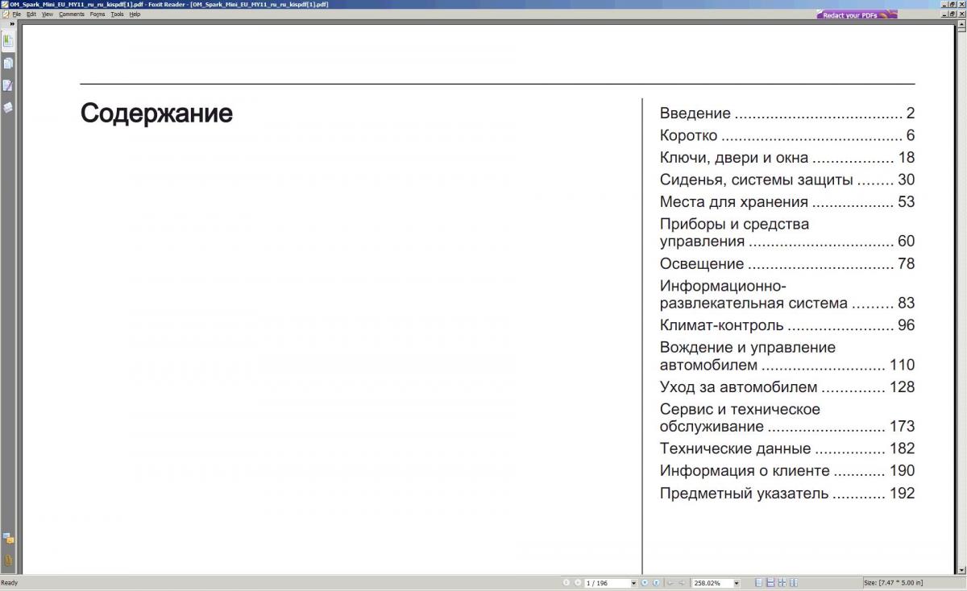The image size is (967, 591).
Task: Open the Tools menu
Action: 117,14
